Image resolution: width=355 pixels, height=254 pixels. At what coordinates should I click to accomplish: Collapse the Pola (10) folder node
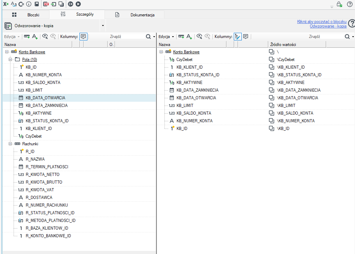coord(10,60)
